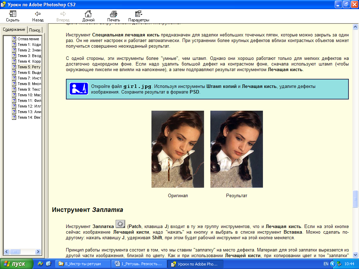Open the Домой (Home) page icon
Image resolution: width=359 pixels, height=269 pixels.
pyautogui.click(x=88, y=14)
